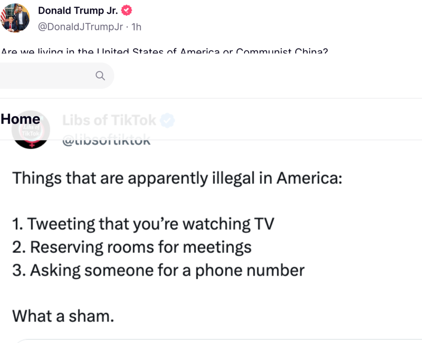Open the post asking about Communist China
The width and height of the screenshot is (422, 343).
165,52
